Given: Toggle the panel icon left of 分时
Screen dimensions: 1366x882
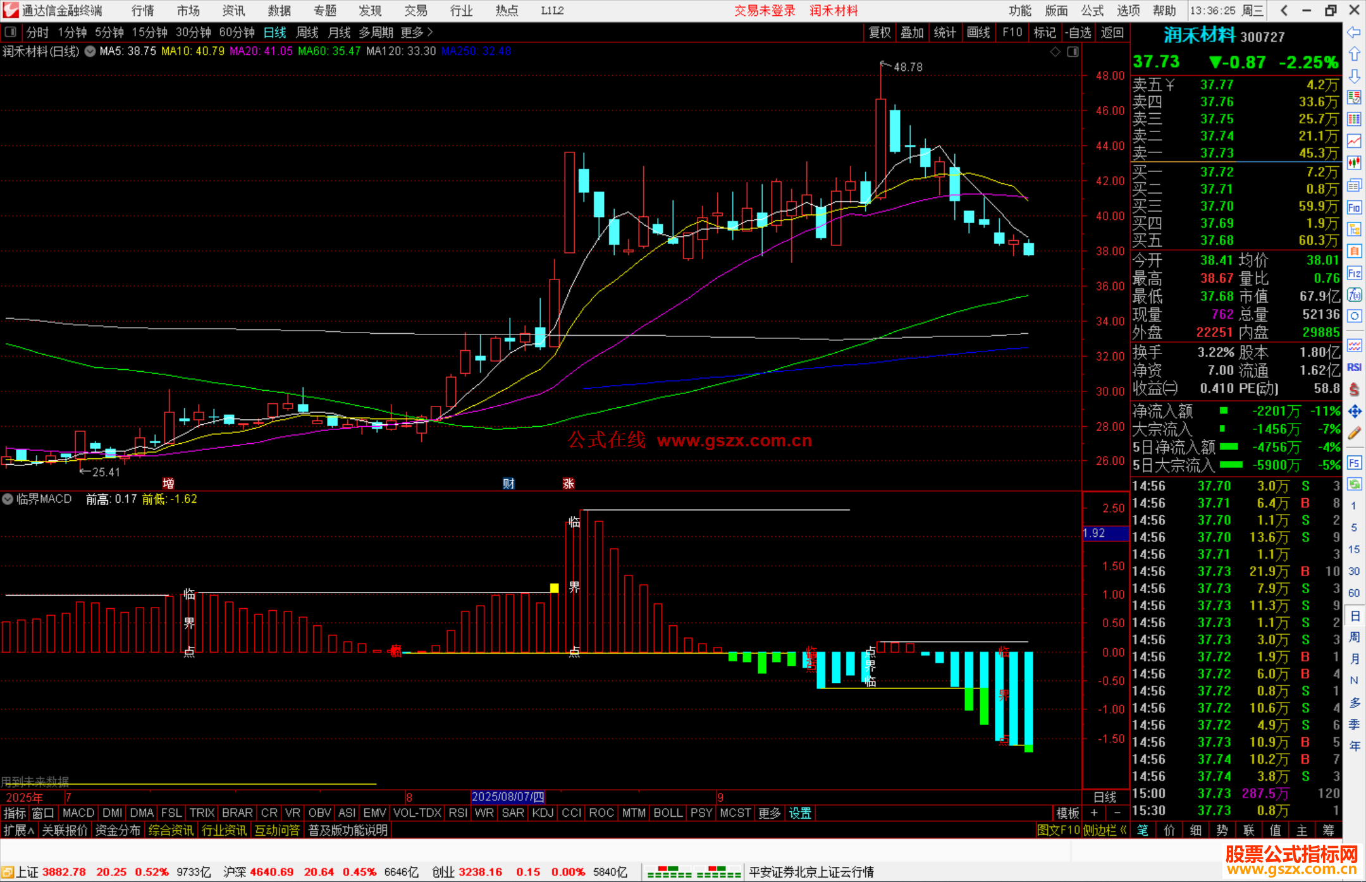Looking at the screenshot, I should click(10, 32).
